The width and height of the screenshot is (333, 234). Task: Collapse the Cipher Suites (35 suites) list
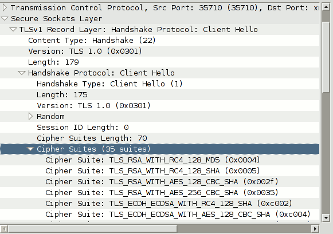coord(30,149)
